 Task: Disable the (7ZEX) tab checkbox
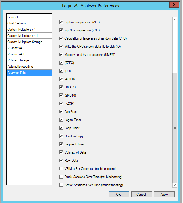click(x=61, y=63)
